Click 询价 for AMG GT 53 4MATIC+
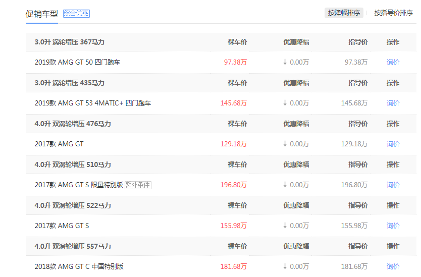The height and width of the screenshot is (277, 421). pyautogui.click(x=393, y=103)
